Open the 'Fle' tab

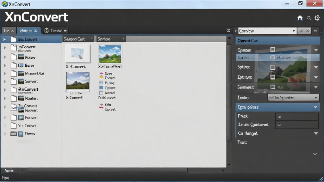pyautogui.click(x=7, y=31)
